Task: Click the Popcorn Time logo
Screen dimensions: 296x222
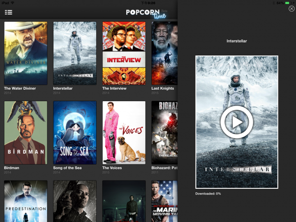Action: click(x=146, y=14)
